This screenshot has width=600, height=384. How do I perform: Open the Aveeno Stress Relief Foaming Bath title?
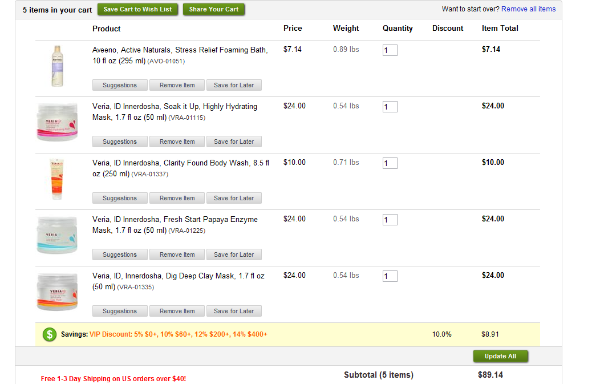[180, 55]
